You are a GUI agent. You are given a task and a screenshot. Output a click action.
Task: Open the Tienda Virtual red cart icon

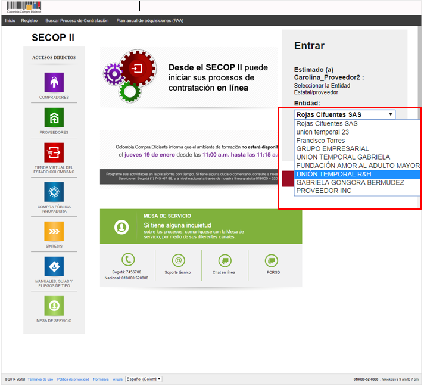pos(54,153)
